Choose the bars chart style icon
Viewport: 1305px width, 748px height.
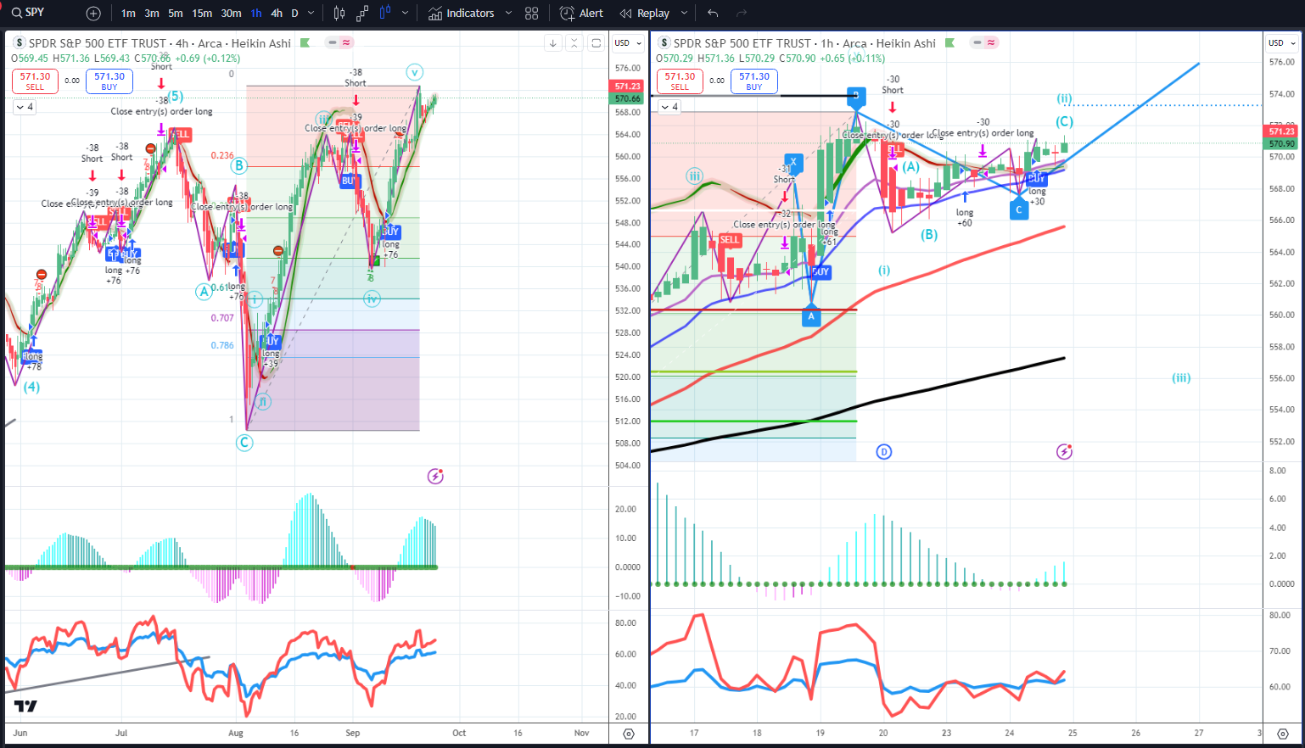tap(339, 14)
